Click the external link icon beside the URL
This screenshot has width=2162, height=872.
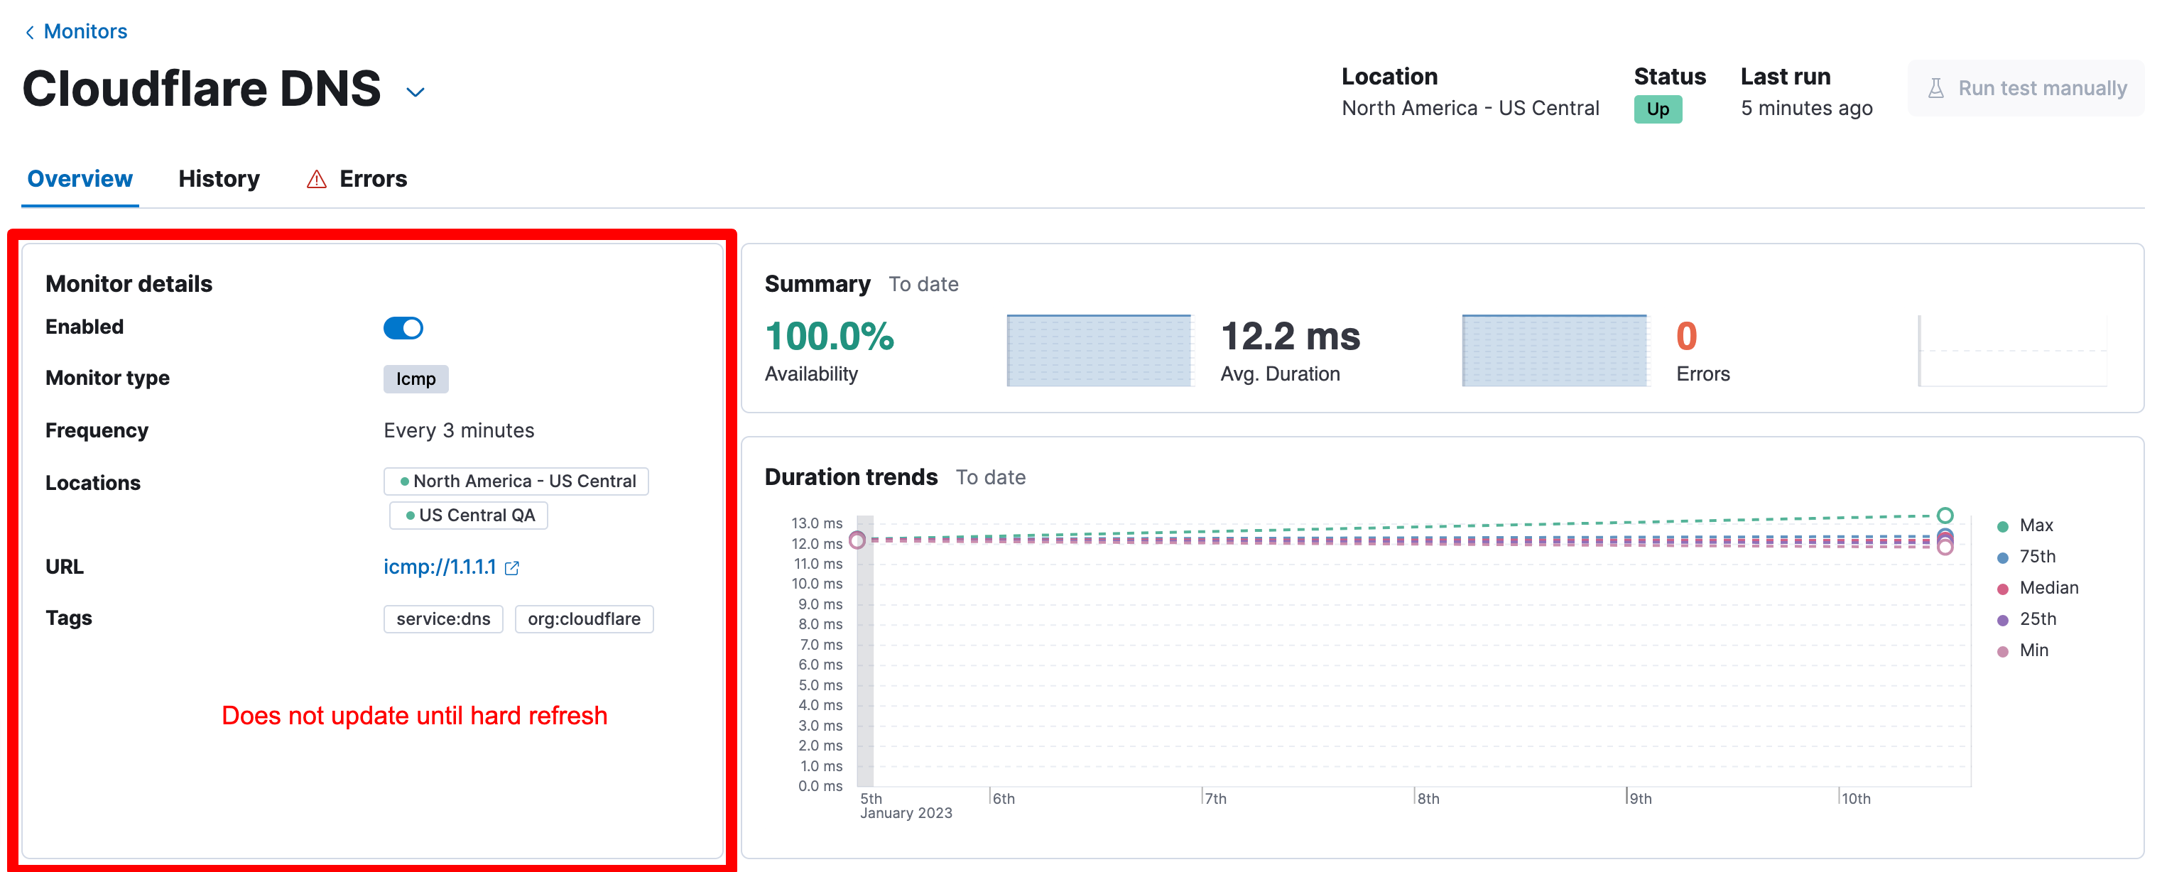[512, 568]
